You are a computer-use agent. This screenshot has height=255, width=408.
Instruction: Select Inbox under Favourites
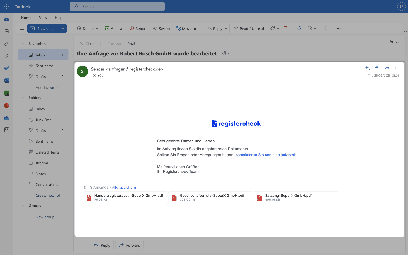tap(43, 55)
